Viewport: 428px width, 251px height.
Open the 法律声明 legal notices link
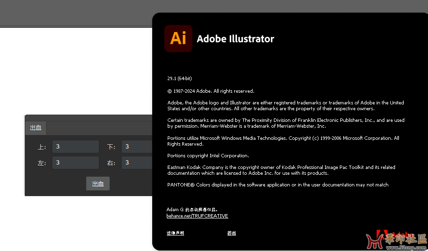tap(175, 233)
